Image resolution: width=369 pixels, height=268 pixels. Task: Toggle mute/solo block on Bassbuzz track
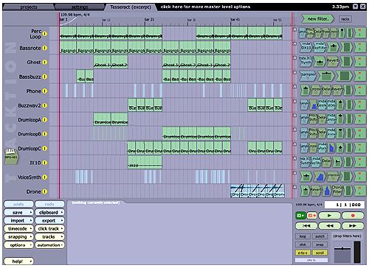[360, 76]
